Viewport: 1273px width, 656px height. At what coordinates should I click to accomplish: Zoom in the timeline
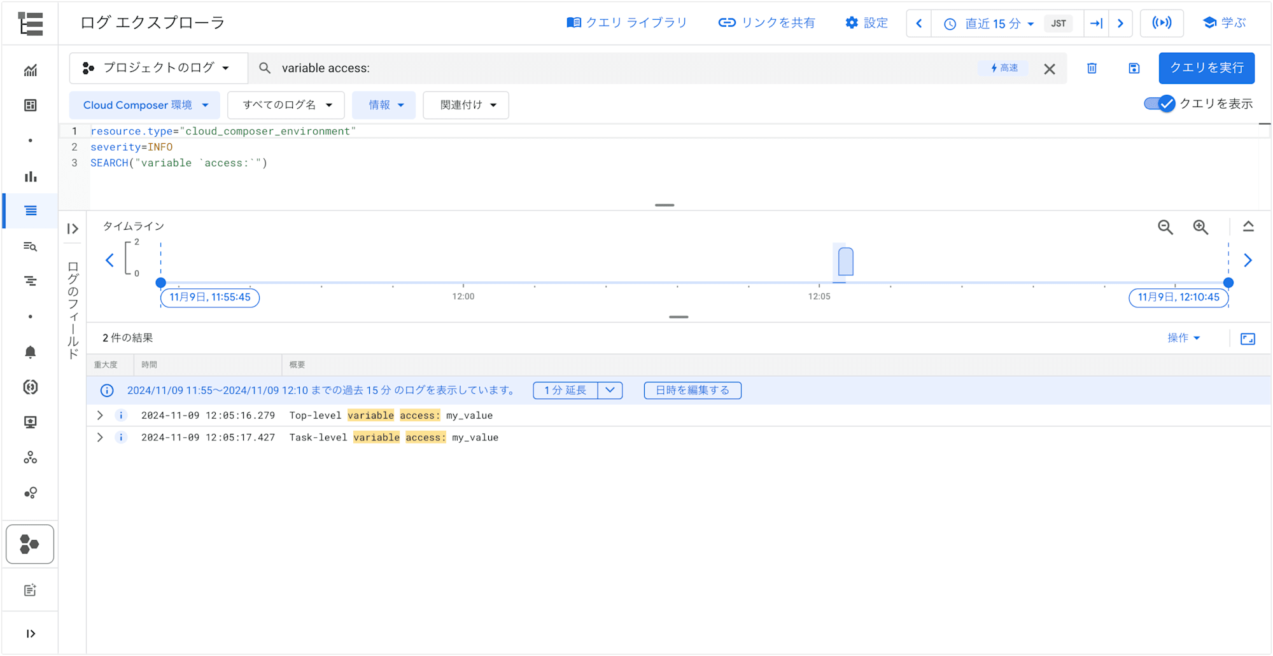tap(1201, 227)
